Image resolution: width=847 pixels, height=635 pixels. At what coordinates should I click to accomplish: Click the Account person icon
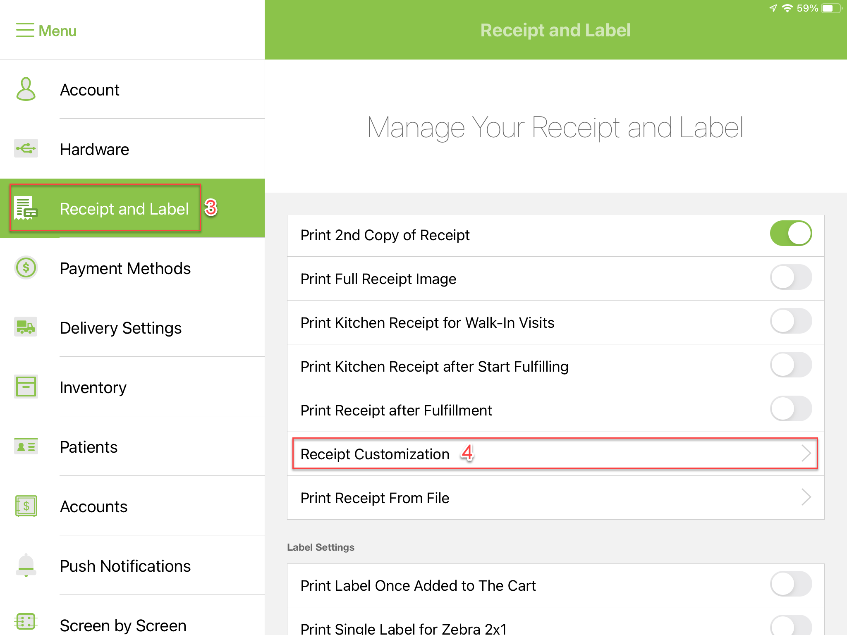26,90
